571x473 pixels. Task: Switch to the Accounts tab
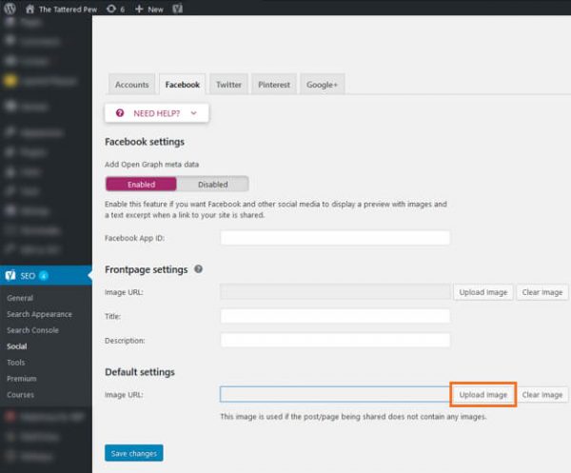coord(132,85)
